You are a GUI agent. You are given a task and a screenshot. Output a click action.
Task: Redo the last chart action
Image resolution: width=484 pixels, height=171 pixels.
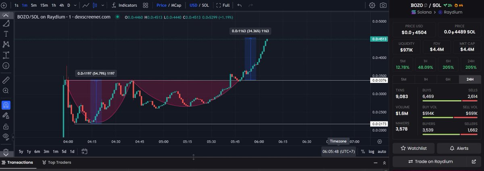point(251,5)
